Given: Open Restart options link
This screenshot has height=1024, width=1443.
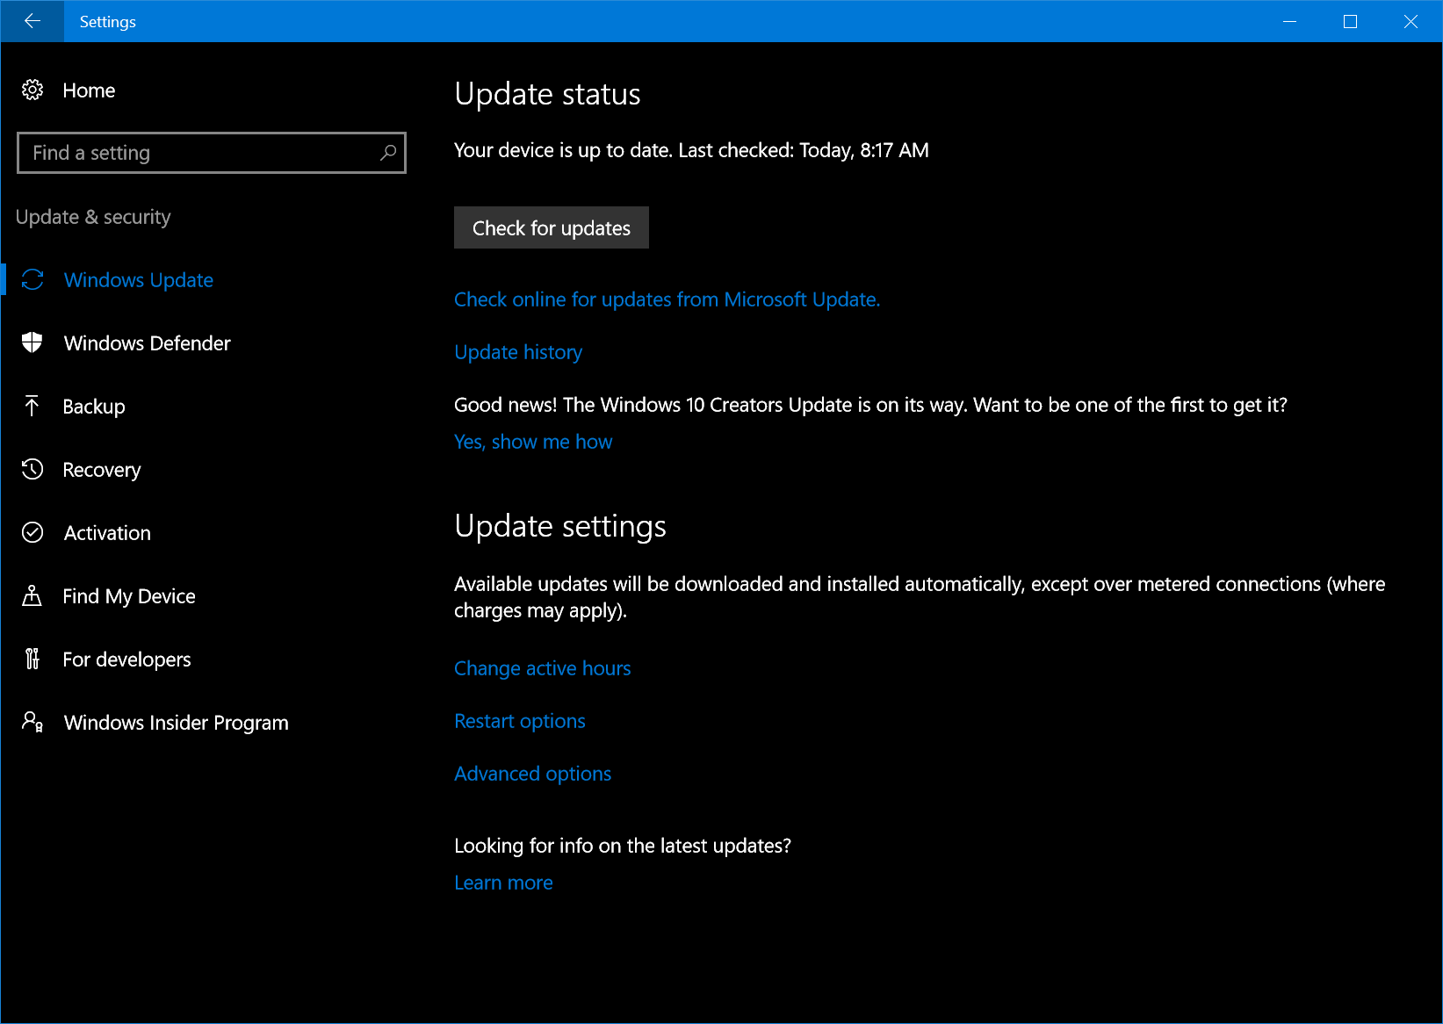Looking at the screenshot, I should 519,721.
